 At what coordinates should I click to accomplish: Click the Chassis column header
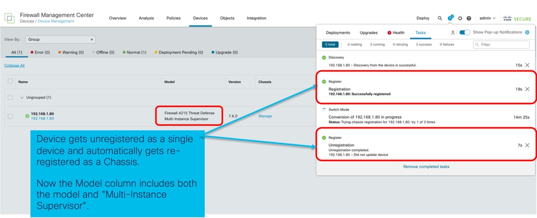tap(264, 82)
